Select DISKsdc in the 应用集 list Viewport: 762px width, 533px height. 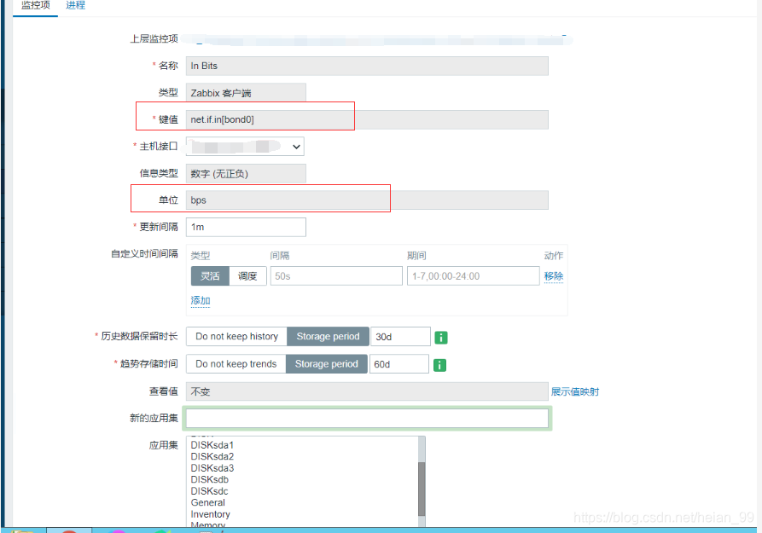click(x=209, y=491)
